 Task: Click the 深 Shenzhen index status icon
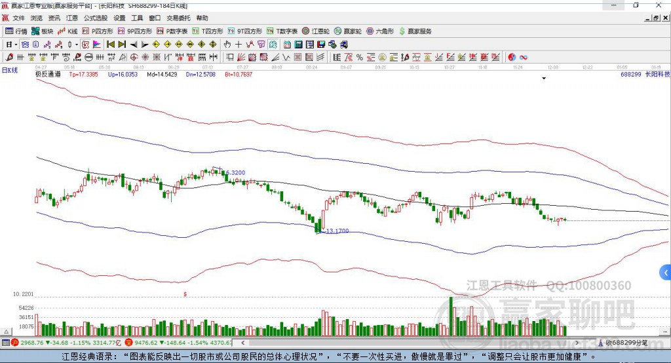(x=129, y=343)
